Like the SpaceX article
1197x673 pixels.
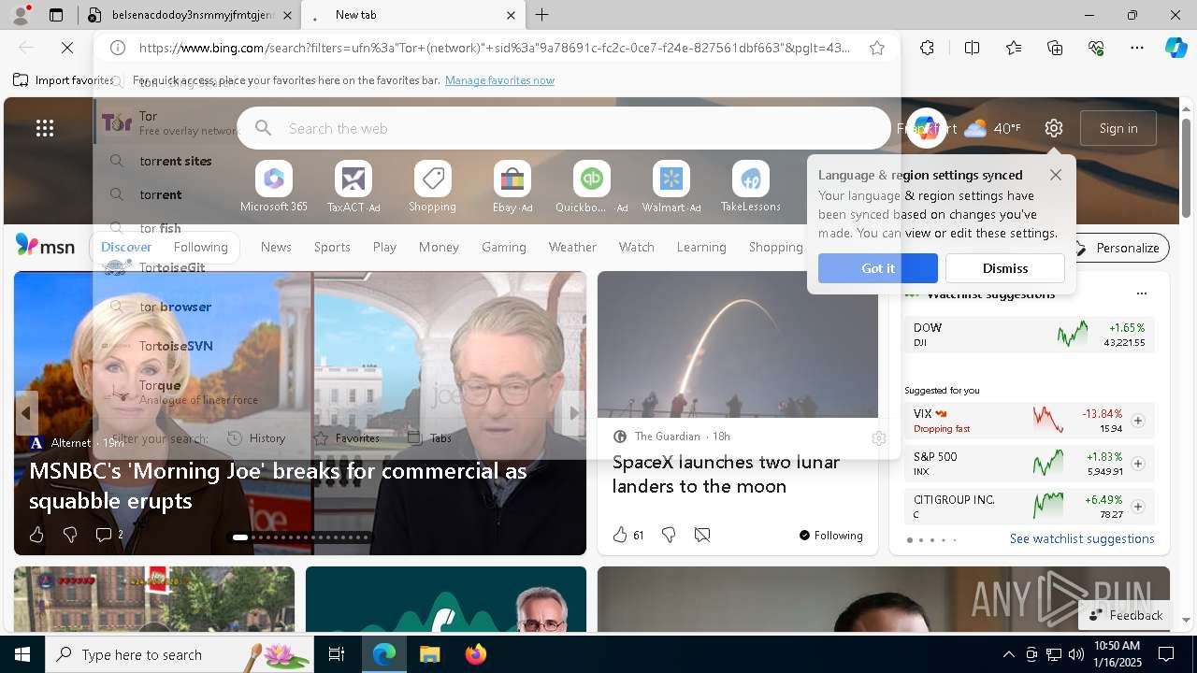[619, 535]
